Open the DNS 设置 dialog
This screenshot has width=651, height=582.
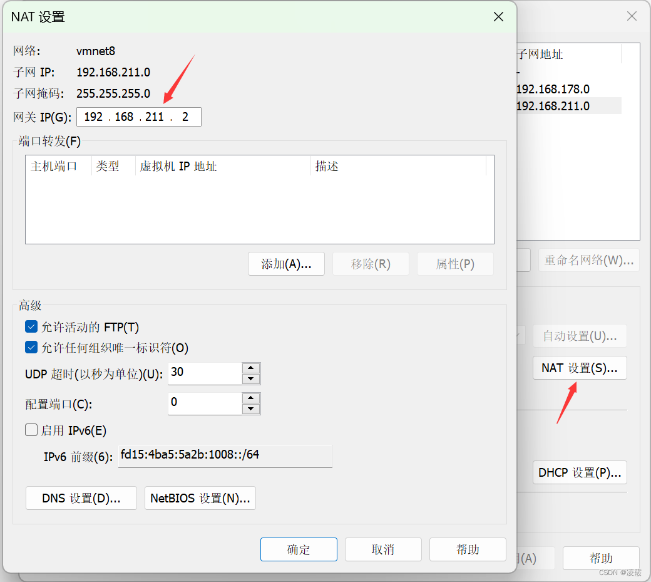[81, 498]
